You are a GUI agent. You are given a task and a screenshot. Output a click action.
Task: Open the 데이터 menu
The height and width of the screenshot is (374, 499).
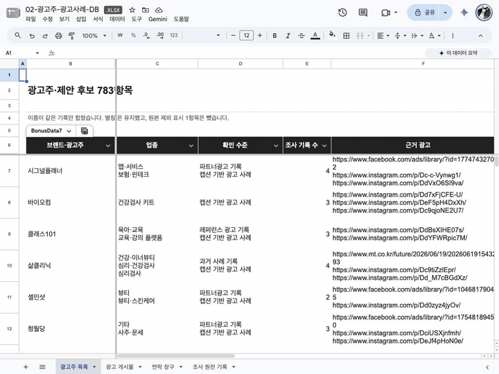[x=117, y=19]
